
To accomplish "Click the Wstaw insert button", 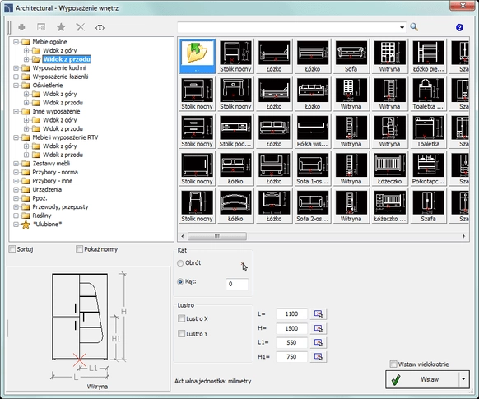I will (x=422, y=379).
